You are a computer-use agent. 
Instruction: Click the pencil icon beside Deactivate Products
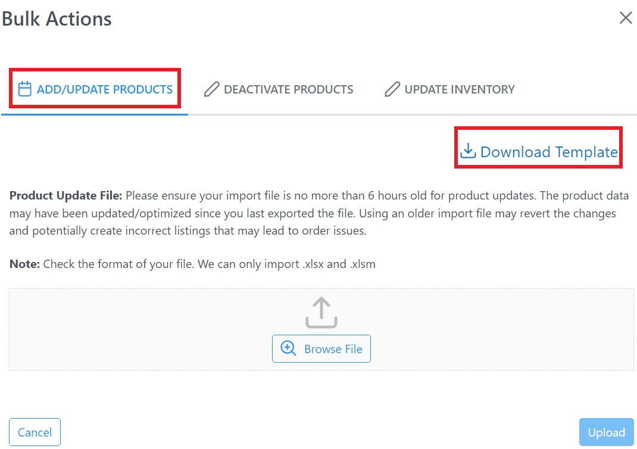212,89
